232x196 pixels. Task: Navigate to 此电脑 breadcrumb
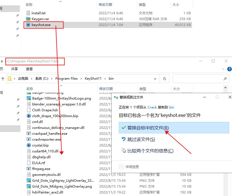tap(23, 79)
